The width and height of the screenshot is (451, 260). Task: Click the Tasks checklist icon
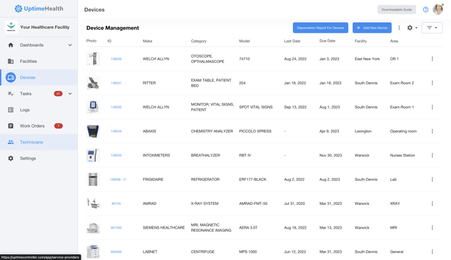(x=10, y=94)
